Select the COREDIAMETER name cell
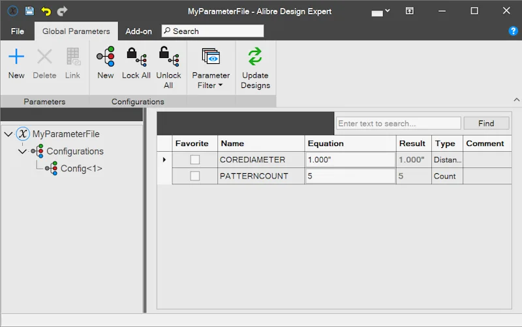Viewport: 522px width, 327px height. coord(261,160)
